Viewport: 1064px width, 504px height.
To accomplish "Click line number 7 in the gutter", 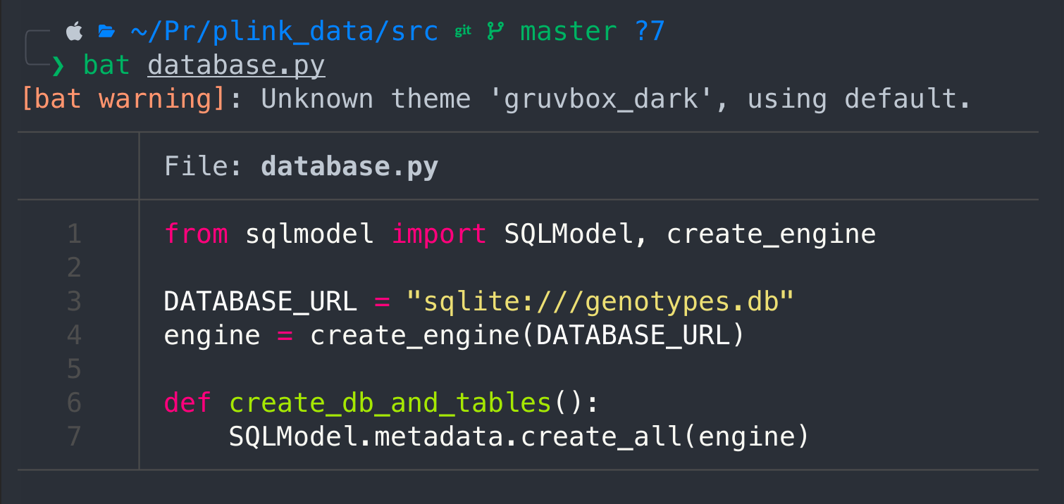I will tap(74, 436).
